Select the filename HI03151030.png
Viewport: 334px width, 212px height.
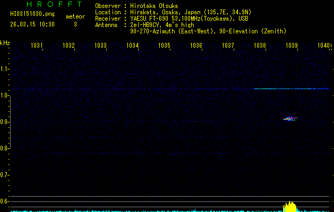coord(32,14)
